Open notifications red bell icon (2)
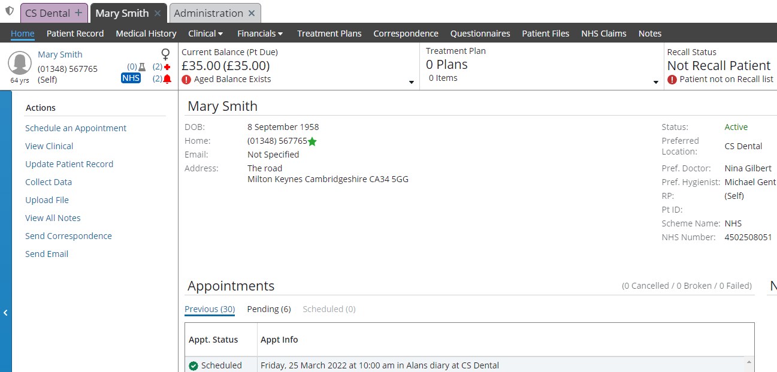The height and width of the screenshot is (372, 777). tap(167, 78)
